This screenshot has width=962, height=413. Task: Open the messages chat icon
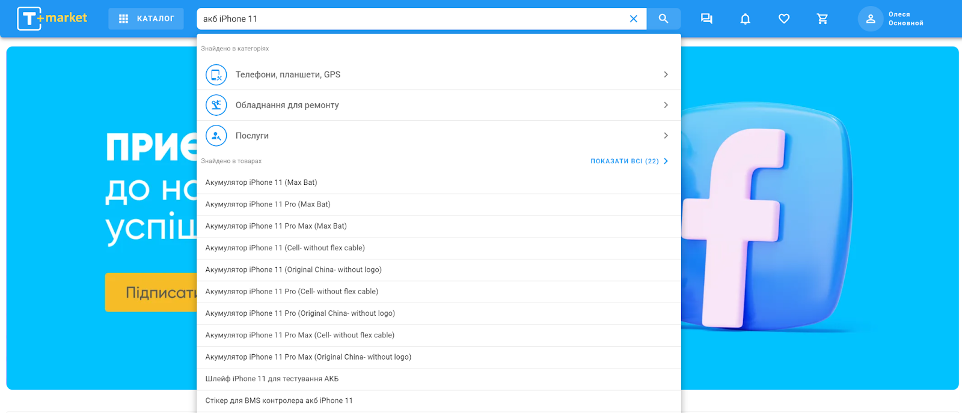[706, 19]
